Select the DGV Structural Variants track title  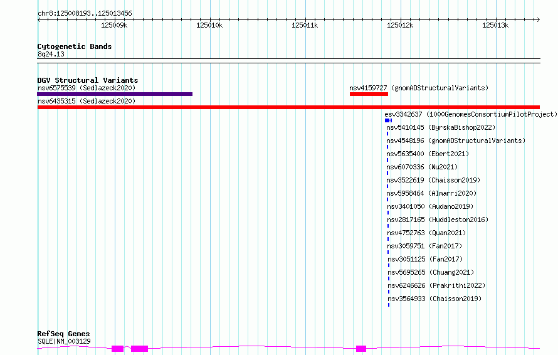click(x=88, y=80)
